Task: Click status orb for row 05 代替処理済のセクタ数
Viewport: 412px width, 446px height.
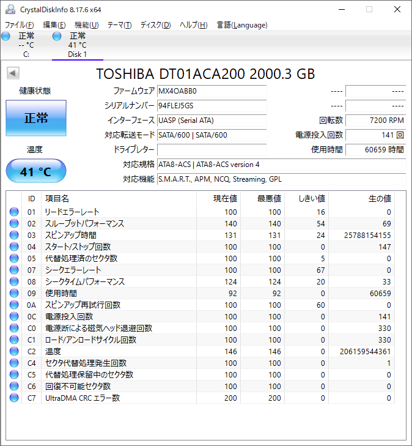Action: (14, 258)
